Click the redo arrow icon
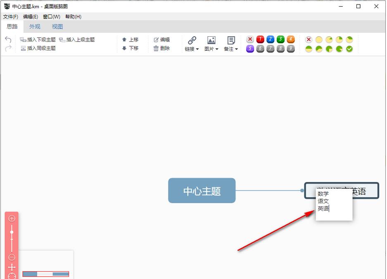387x279 pixels. (x=8, y=48)
